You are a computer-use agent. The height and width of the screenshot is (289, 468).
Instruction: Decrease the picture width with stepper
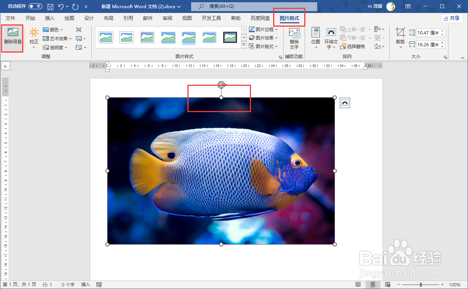442,47
